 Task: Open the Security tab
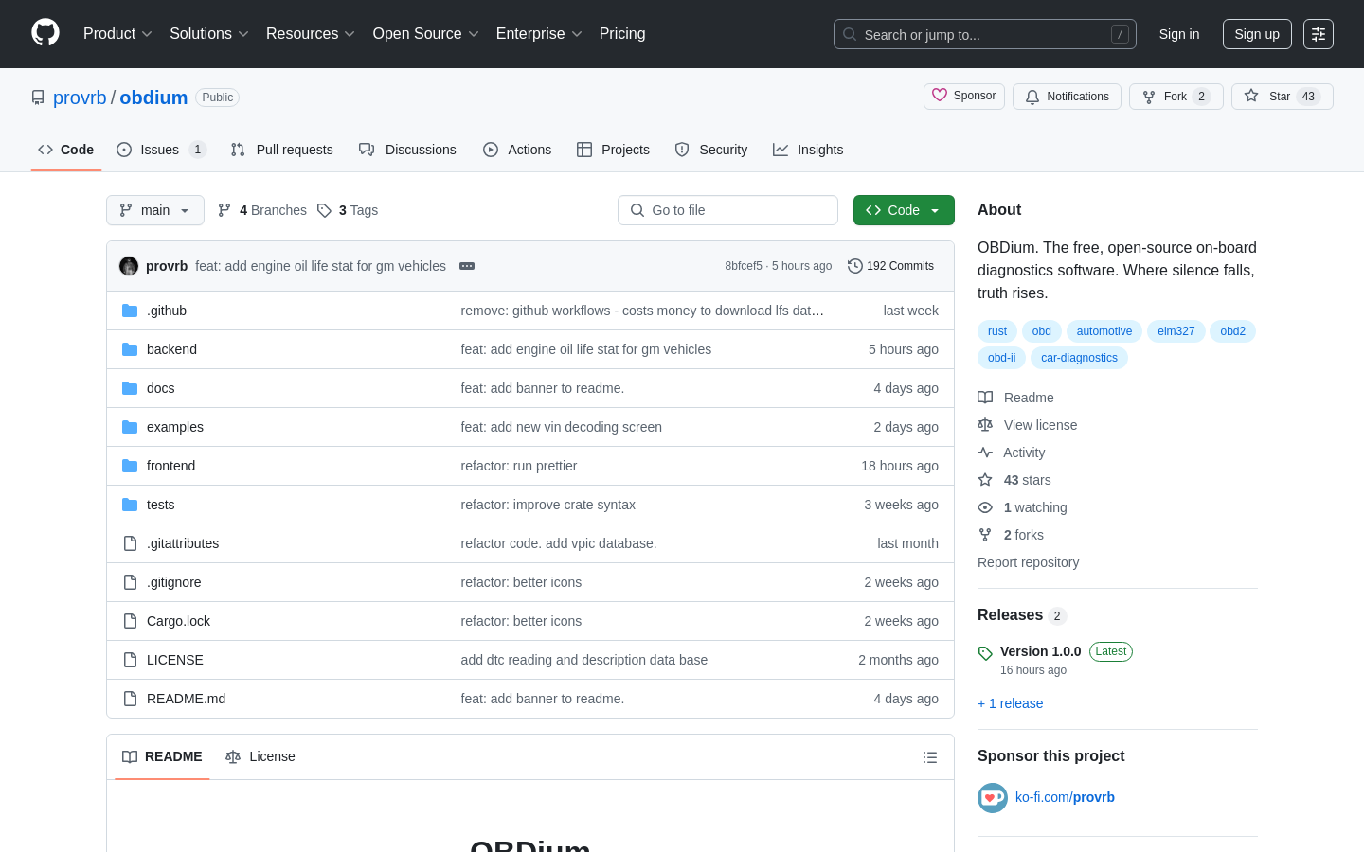click(711, 150)
